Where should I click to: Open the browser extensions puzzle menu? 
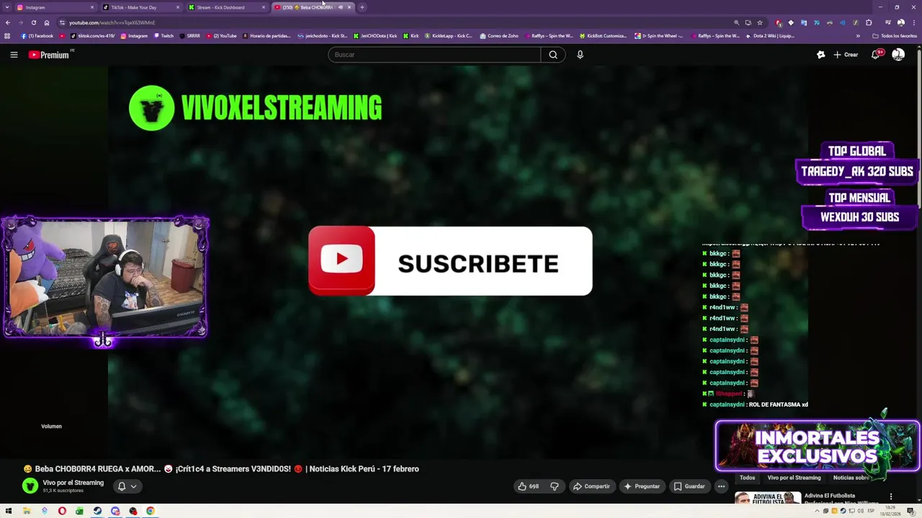869,22
